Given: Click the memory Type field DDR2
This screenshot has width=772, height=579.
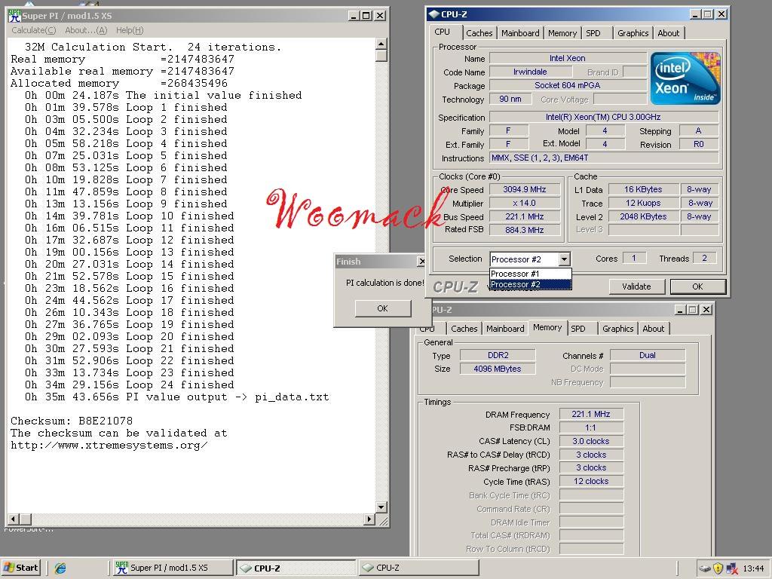Looking at the screenshot, I should tap(498, 355).
